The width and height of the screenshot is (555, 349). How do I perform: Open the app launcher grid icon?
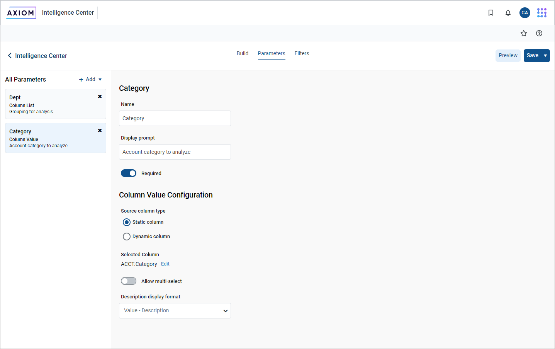coord(541,13)
